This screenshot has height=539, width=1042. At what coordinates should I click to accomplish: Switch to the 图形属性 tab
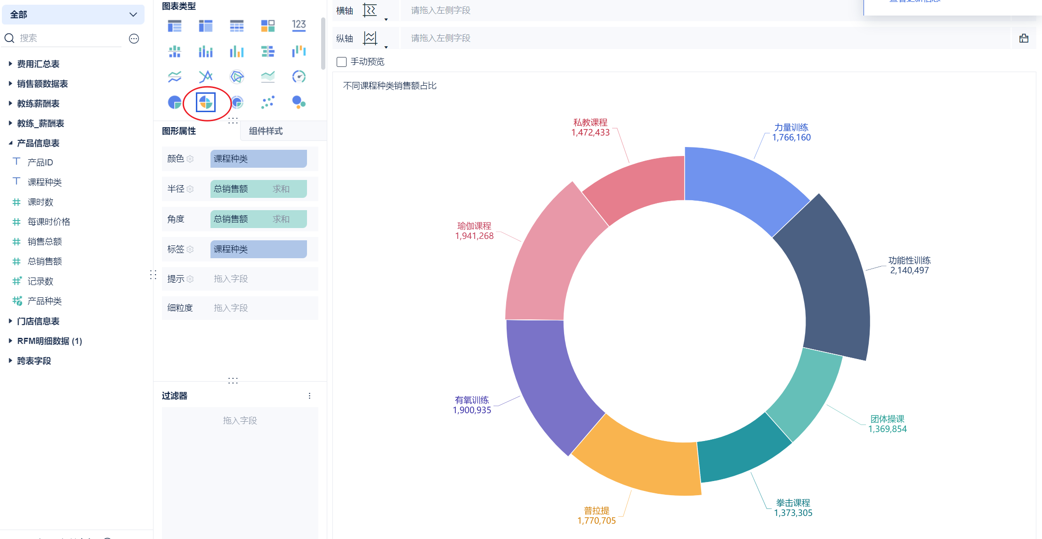coord(179,131)
